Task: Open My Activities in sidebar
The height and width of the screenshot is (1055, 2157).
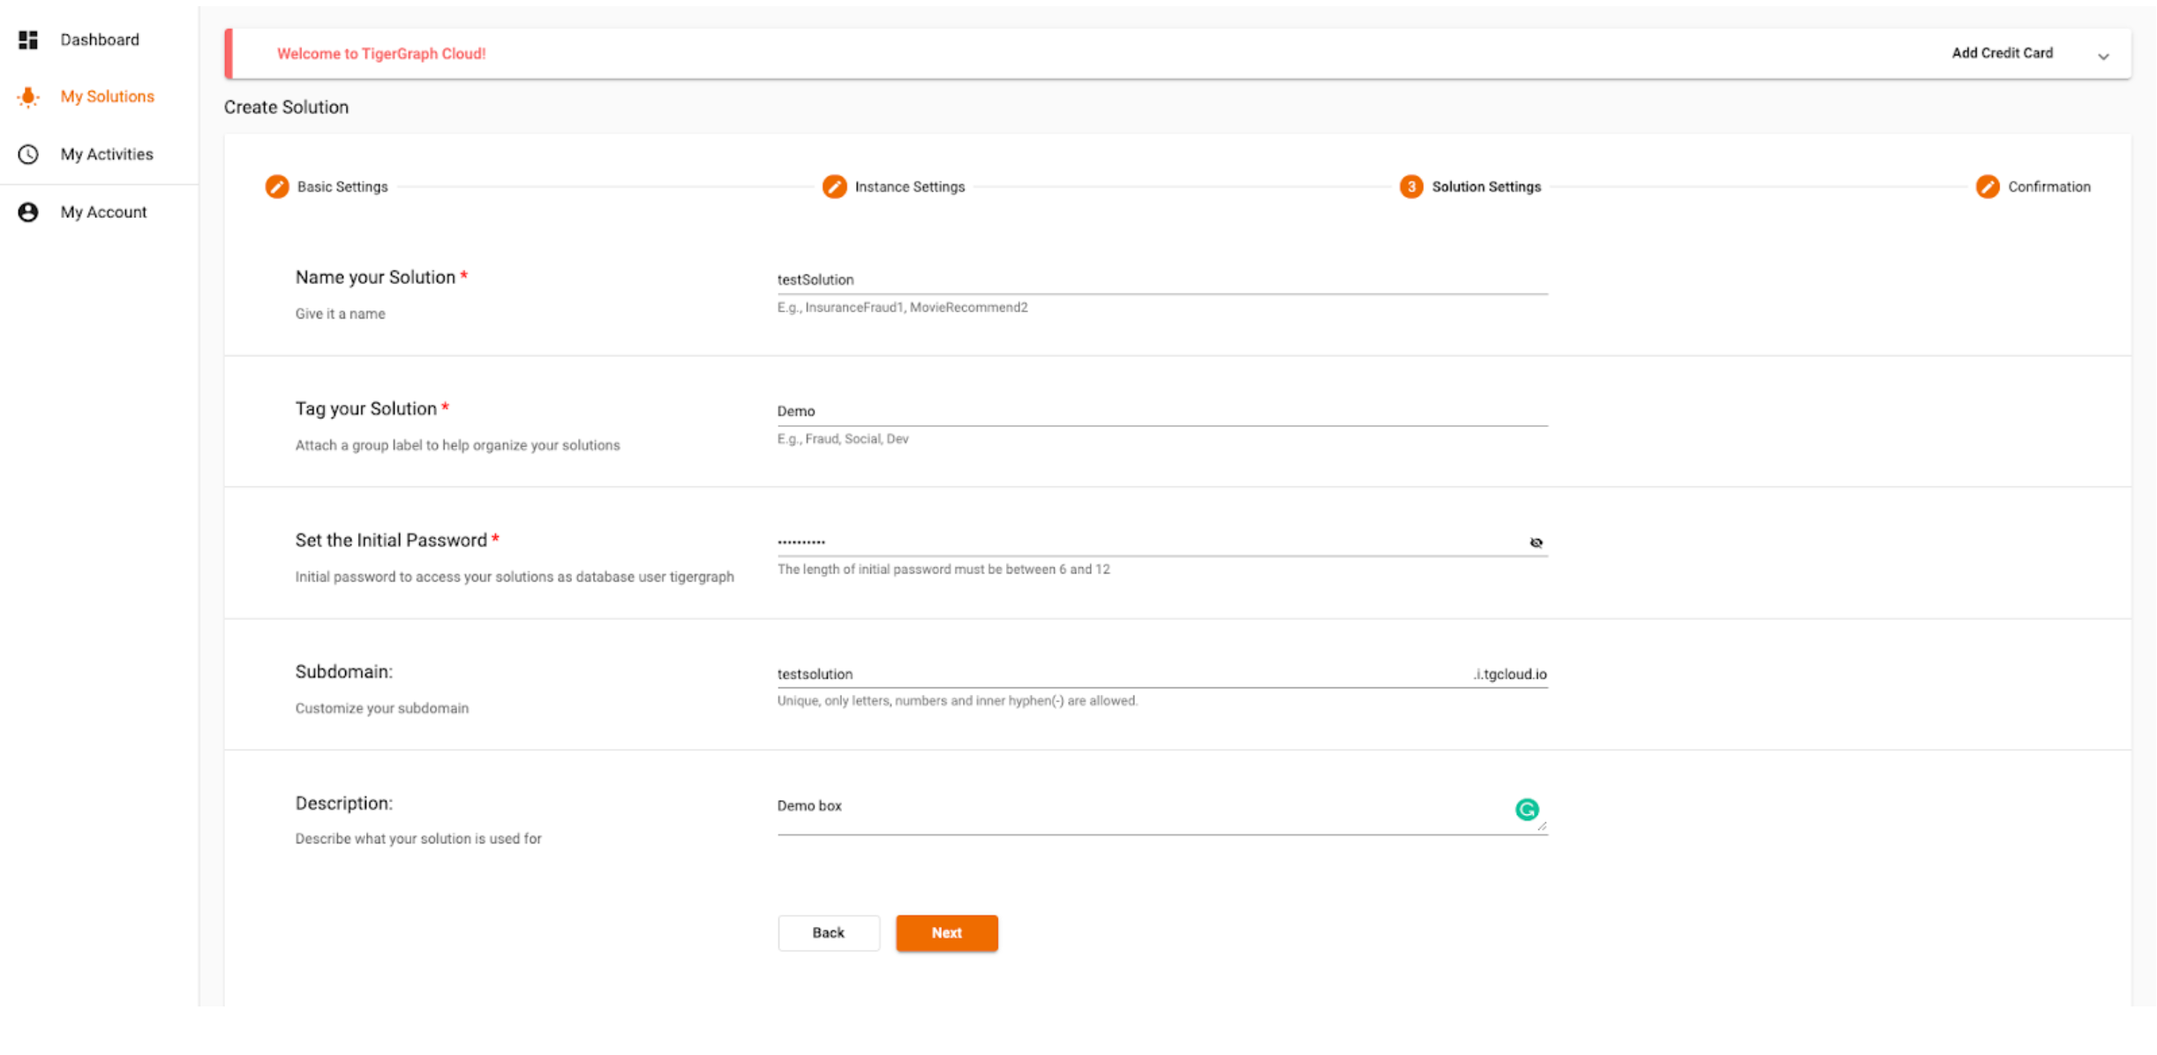Action: coord(107,154)
